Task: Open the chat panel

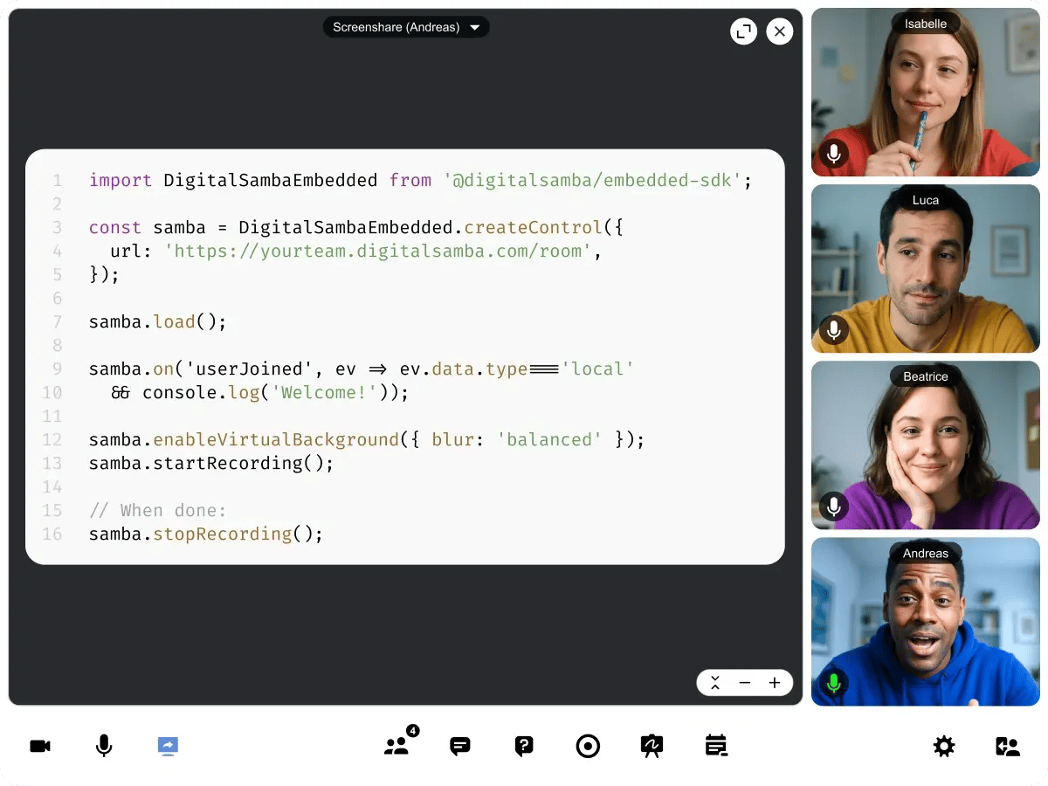Action: pyautogui.click(x=460, y=746)
